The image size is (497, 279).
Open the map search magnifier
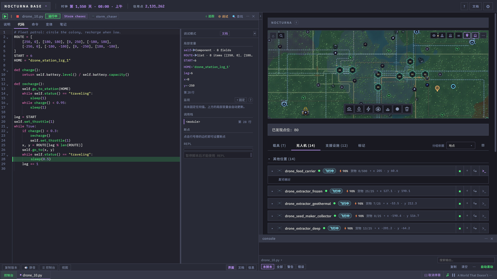tap(281, 36)
